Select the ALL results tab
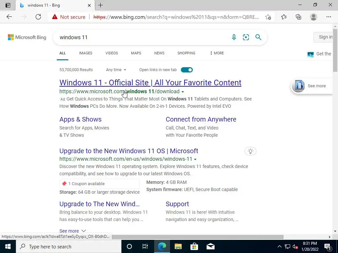The width and height of the screenshot is (338, 253). pyautogui.click(x=62, y=53)
